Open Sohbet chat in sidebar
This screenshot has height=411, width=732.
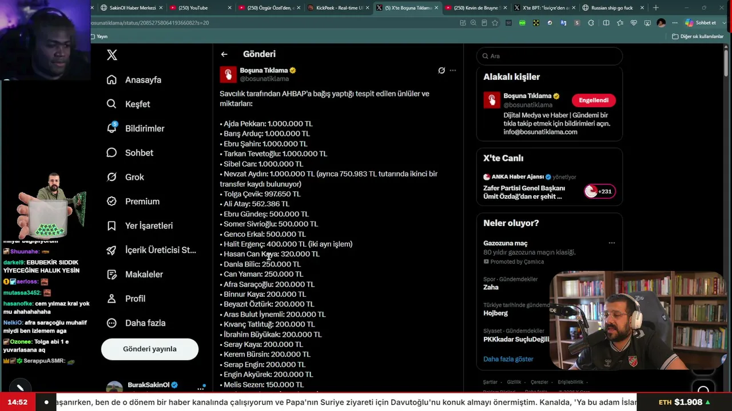point(130,153)
